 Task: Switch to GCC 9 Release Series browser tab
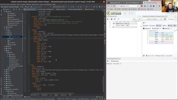click(133, 3)
